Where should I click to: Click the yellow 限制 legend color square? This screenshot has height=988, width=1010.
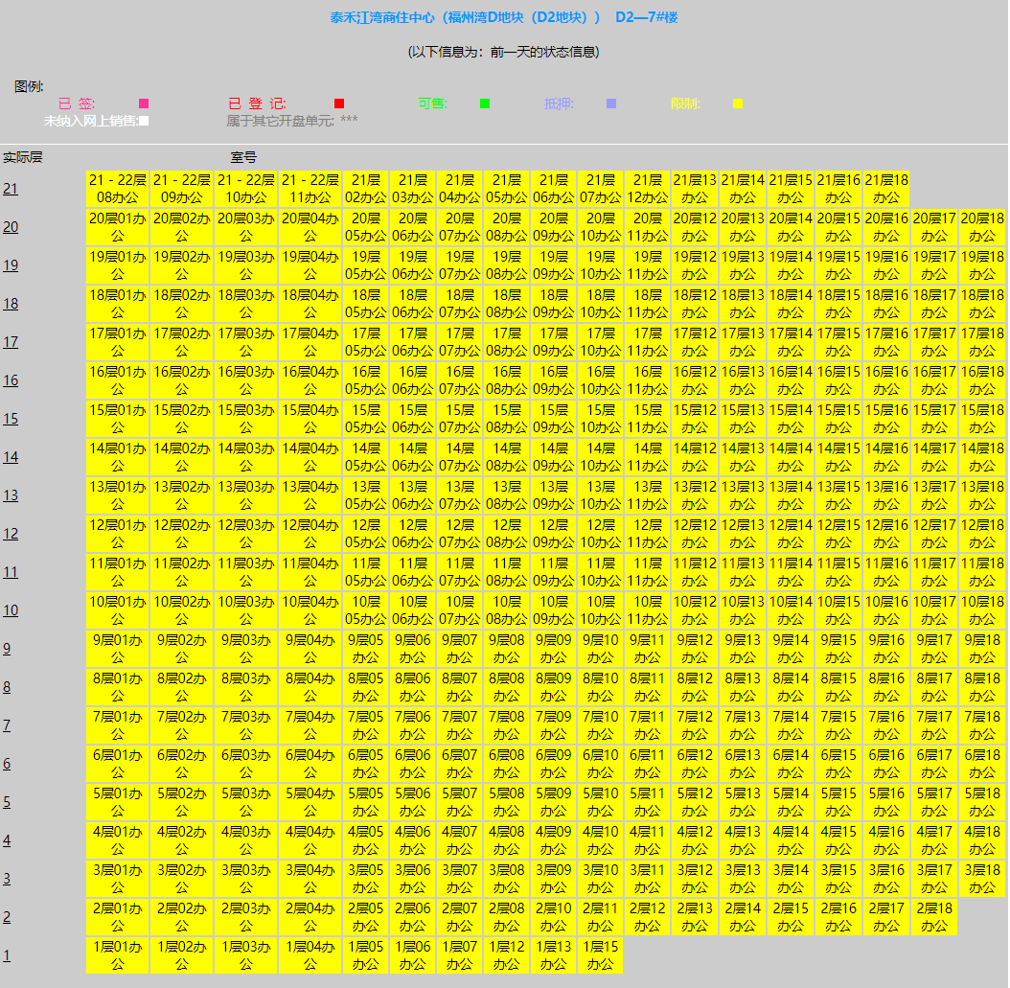tap(738, 103)
